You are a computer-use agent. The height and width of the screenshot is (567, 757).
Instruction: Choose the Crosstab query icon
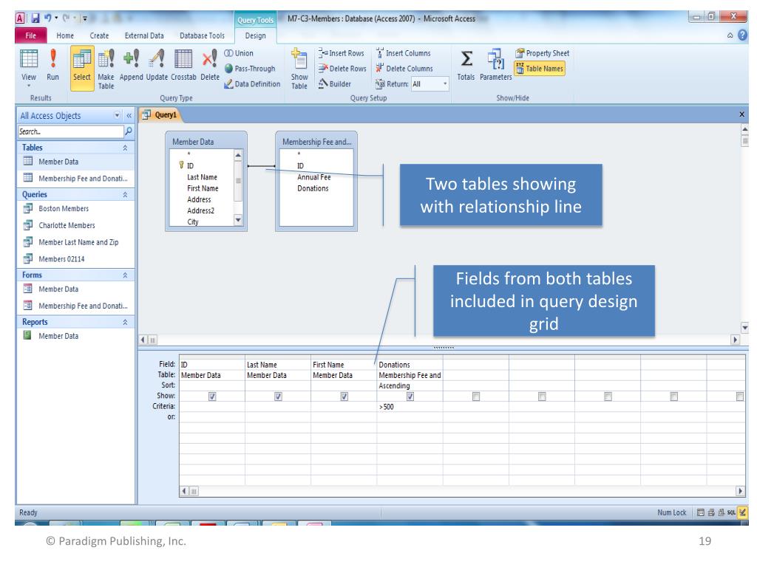coord(183,65)
